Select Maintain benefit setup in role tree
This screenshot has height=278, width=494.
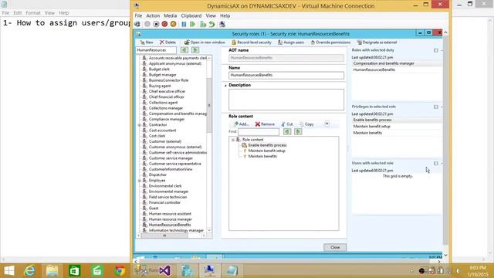266,151
